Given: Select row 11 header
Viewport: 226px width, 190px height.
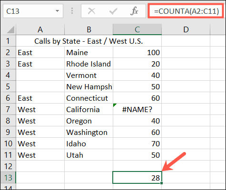Looking at the screenshot, I should (8, 155).
